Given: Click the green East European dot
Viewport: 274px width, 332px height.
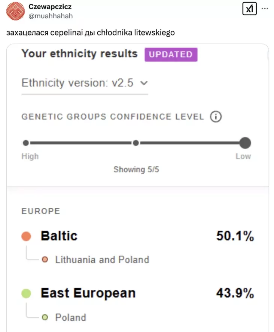Looking at the screenshot, I should 26,293.
